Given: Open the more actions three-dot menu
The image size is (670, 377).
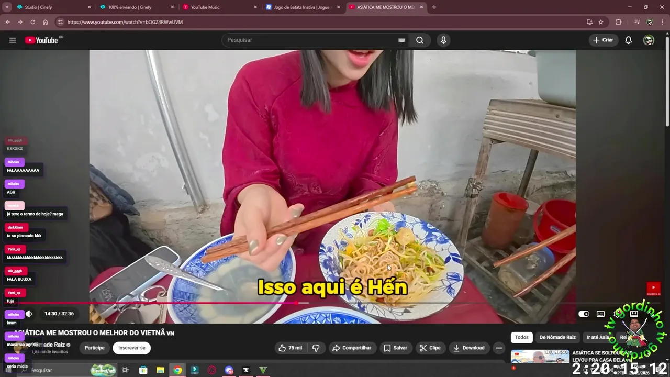Looking at the screenshot, I should pyautogui.click(x=499, y=348).
